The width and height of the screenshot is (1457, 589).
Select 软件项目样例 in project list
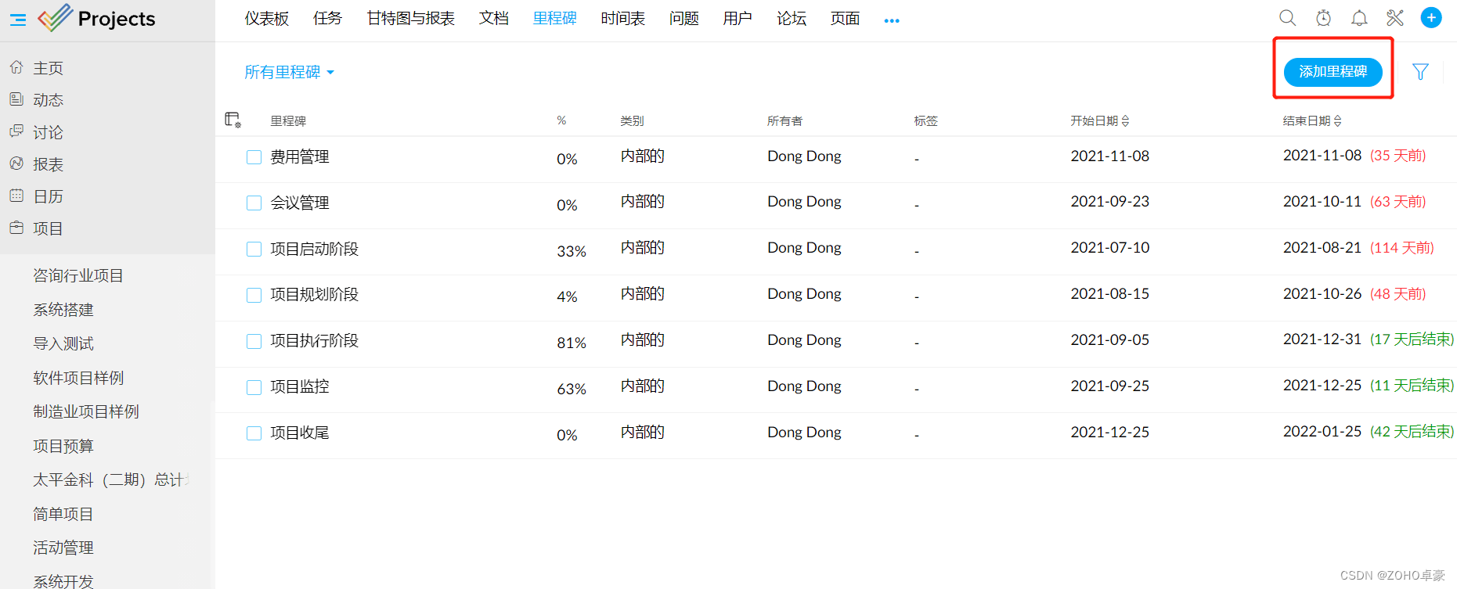78,379
